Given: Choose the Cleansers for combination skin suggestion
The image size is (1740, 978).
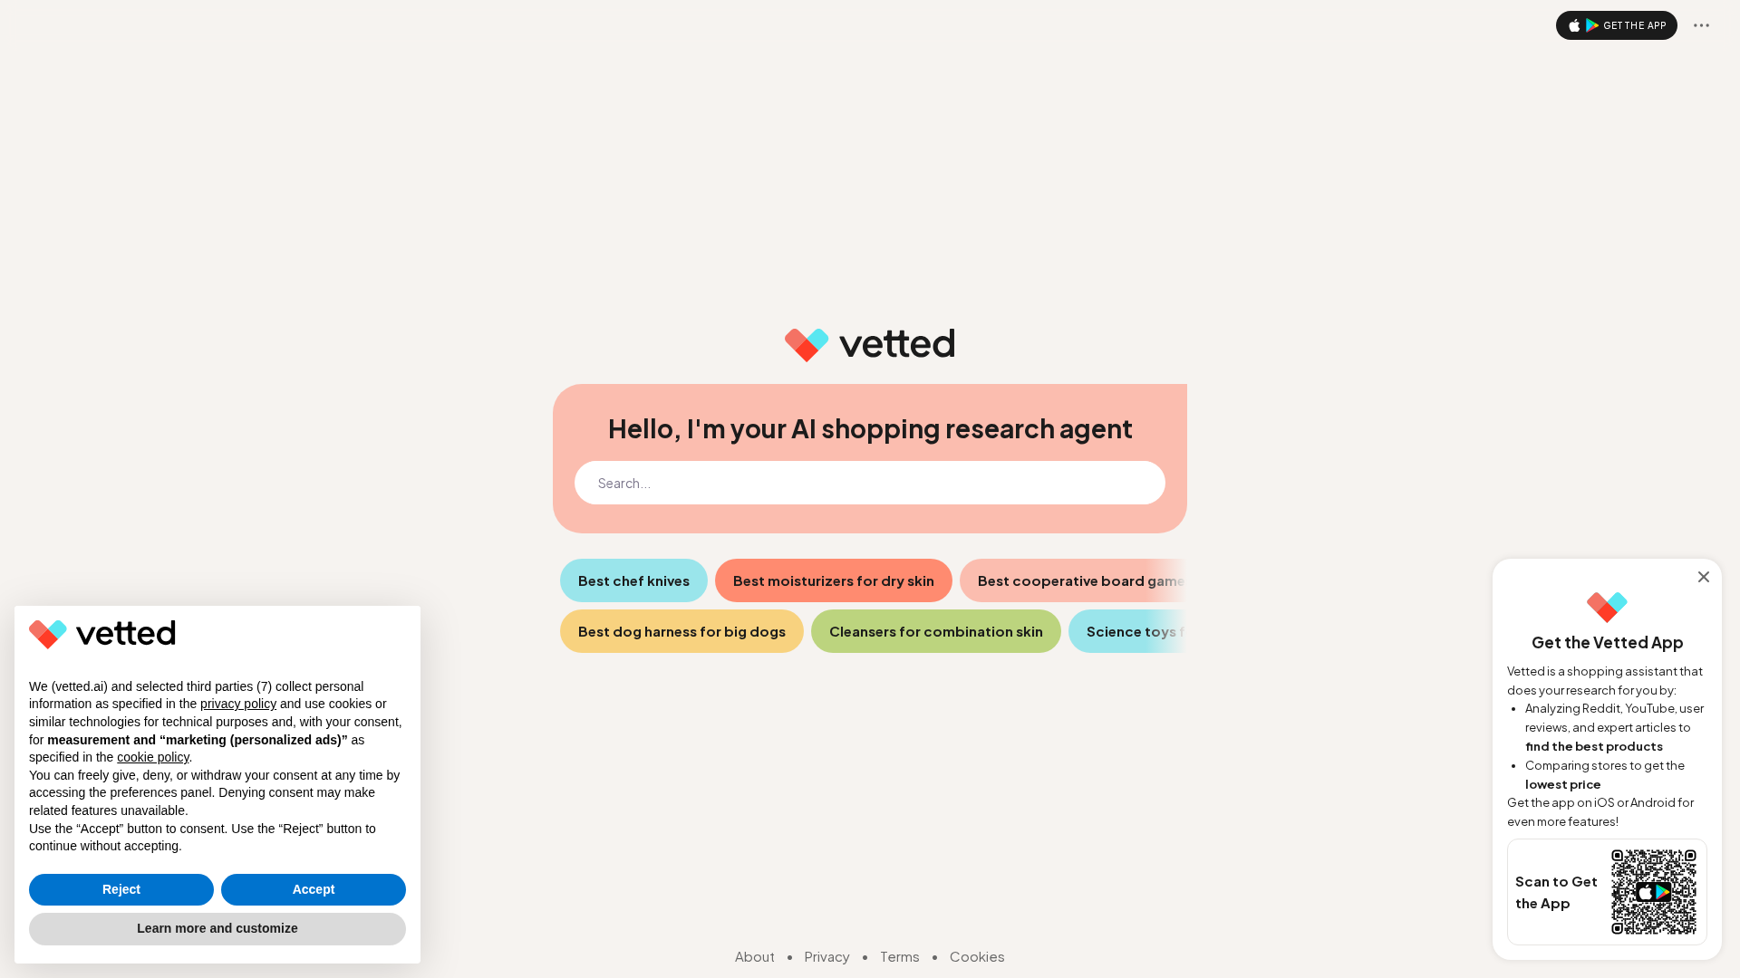Looking at the screenshot, I should point(935,631).
